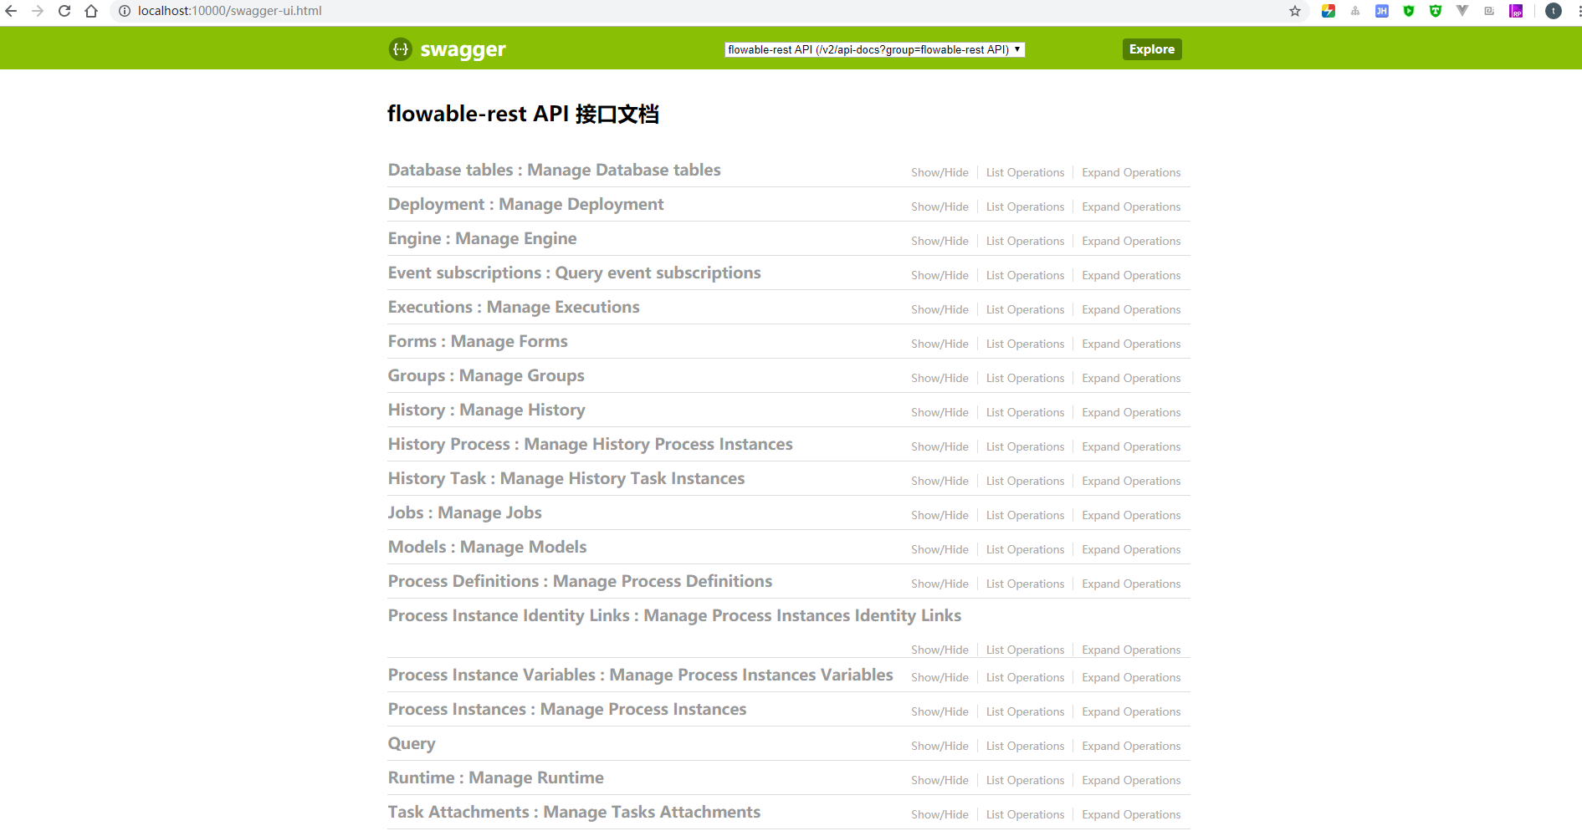Expand the Forms : Manage Forms heading
1582x831 pixels.
click(478, 341)
